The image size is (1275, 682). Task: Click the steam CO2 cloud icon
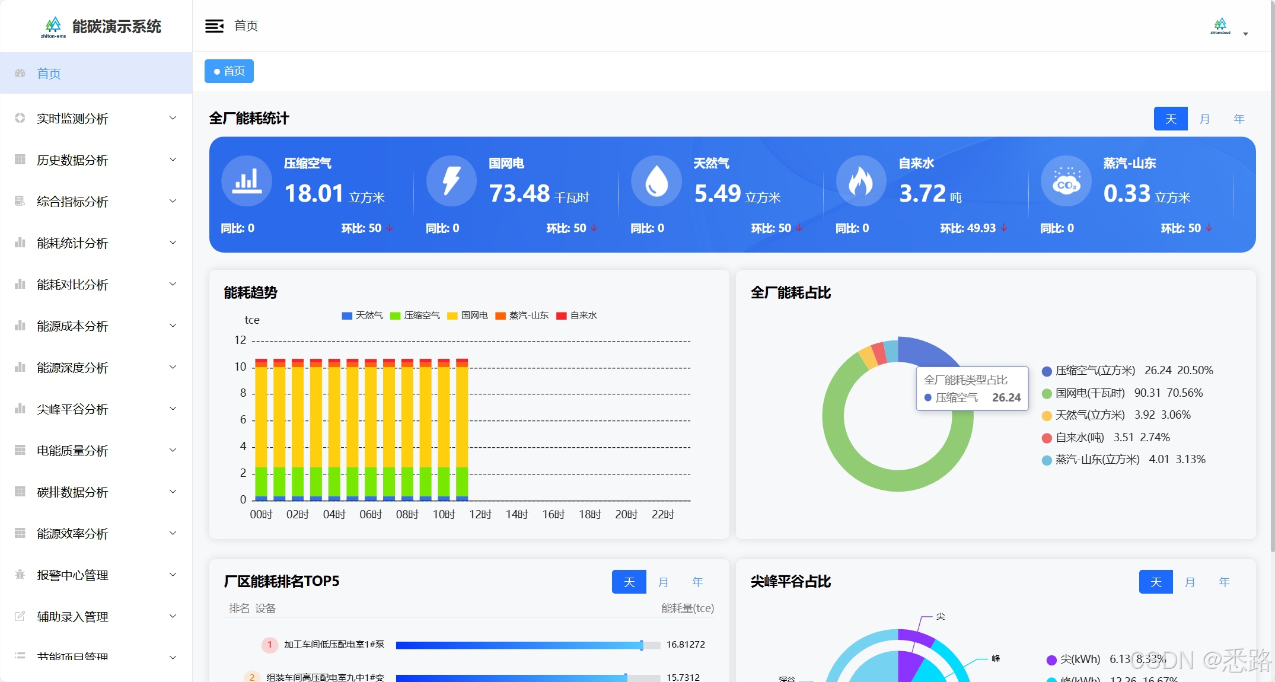tap(1066, 181)
